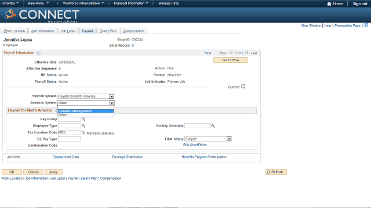Collapse the Absence System dropdown
Viewport: 371px width, 208px height.
click(111, 103)
